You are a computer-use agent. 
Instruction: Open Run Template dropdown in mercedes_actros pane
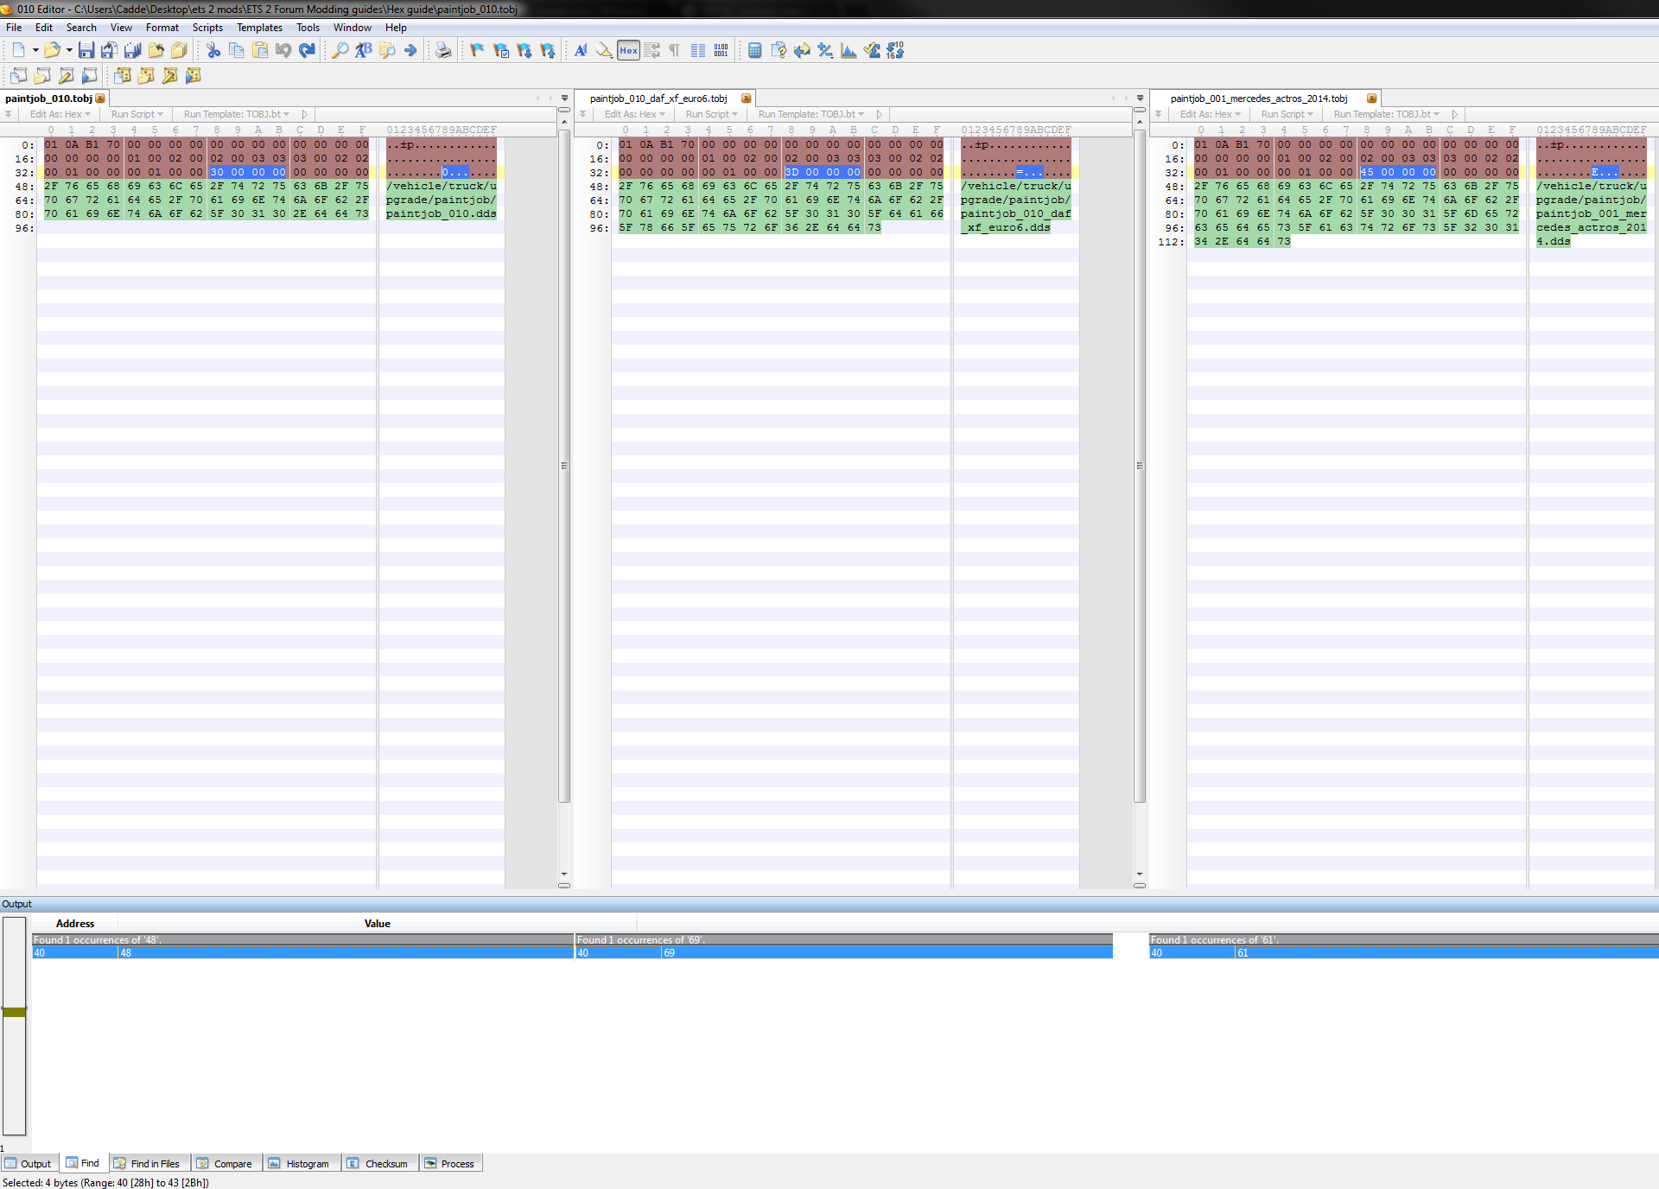(1386, 114)
